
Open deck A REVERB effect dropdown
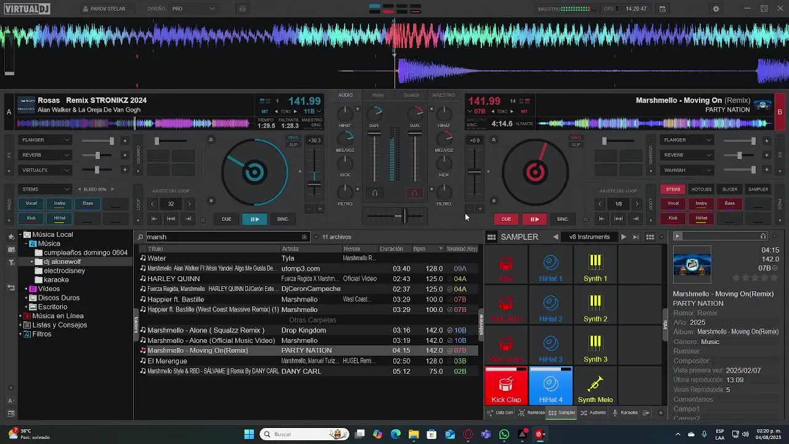pos(46,155)
